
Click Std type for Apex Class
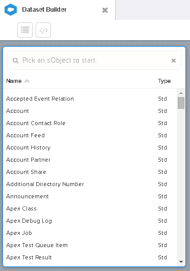162,208
